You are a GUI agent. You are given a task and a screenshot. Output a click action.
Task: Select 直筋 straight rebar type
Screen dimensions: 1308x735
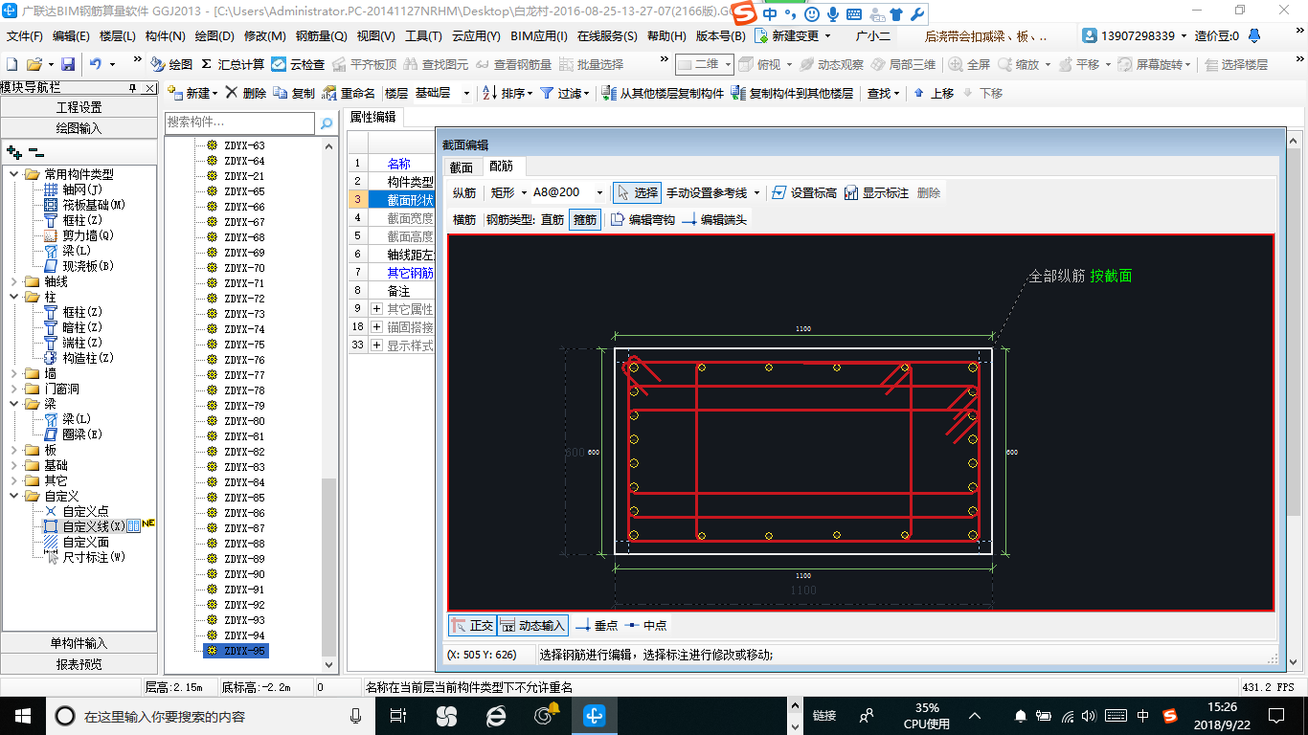(x=553, y=219)
